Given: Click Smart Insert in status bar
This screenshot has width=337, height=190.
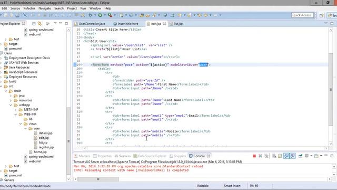Looking at the screenshot, I should (x=232, y=186).
